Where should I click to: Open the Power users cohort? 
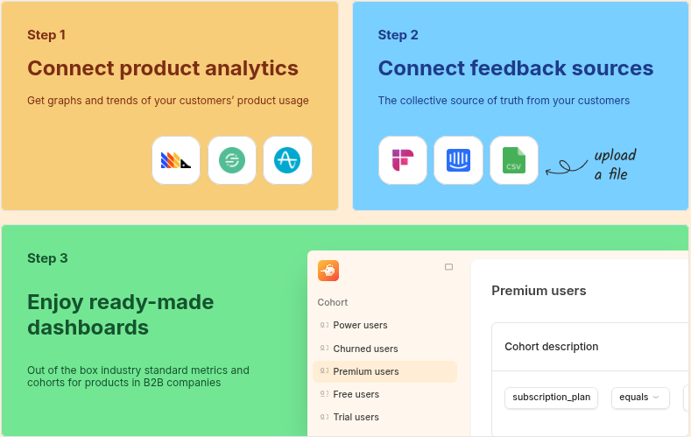pos(360,325)
